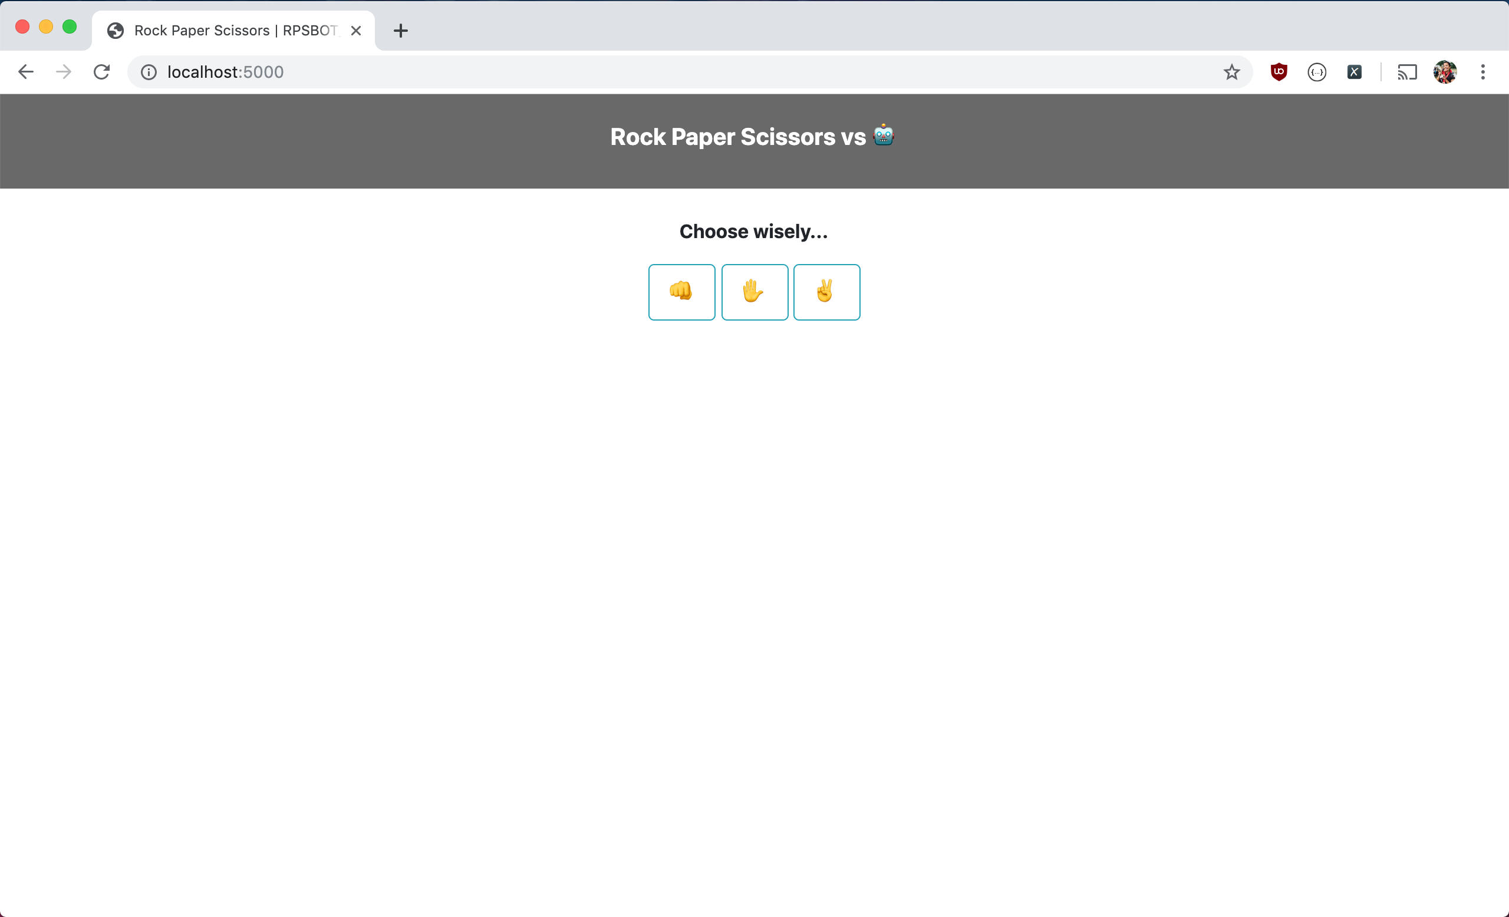Bookmark this page with star icon
This screenshot has width=1509, height=917.
click(1231, 72)
